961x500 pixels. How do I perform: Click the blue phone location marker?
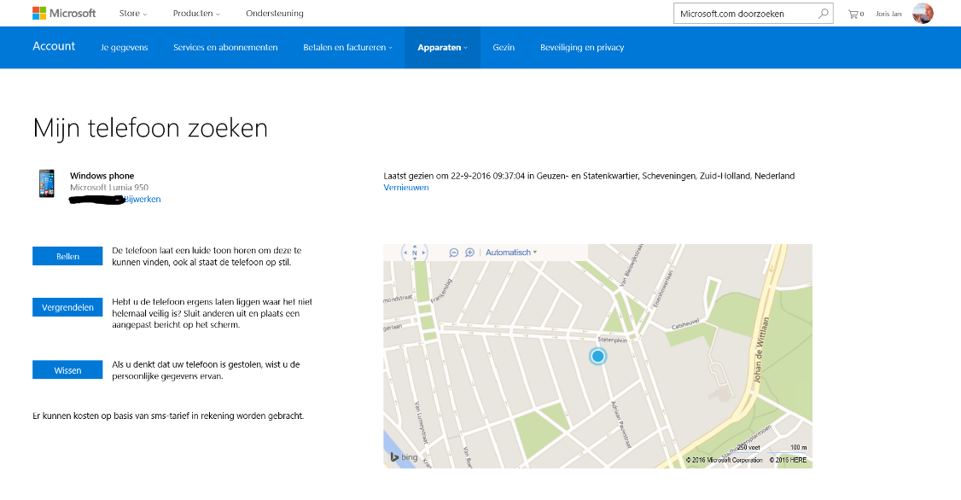point(598,356)
